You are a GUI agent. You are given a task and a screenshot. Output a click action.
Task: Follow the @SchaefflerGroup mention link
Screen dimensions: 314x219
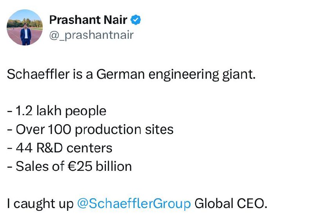(x=134, y=203)
